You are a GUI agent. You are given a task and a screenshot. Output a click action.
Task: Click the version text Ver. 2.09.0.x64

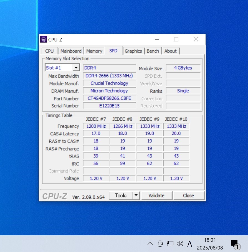point(88,197)
